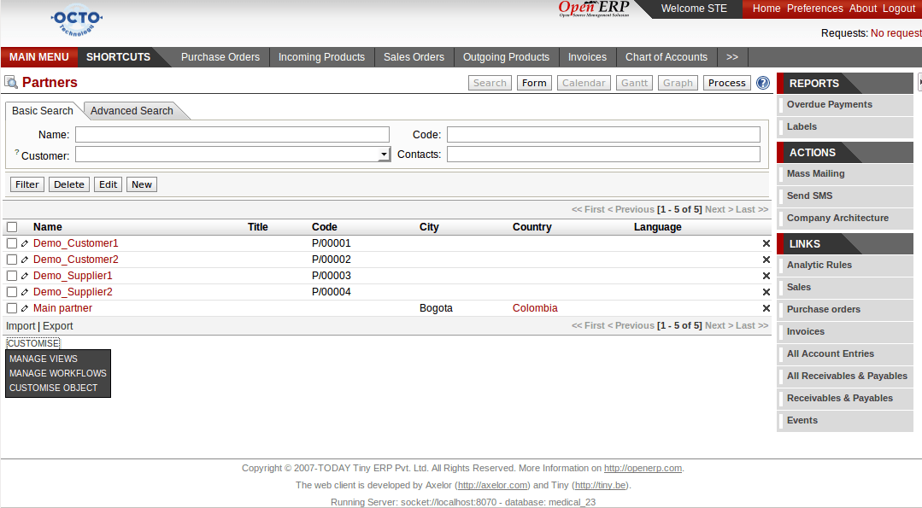Click the pencil edit icon for Demo_Supplier1
This screenshot has height=508, width=922.
tap(25, 276)
